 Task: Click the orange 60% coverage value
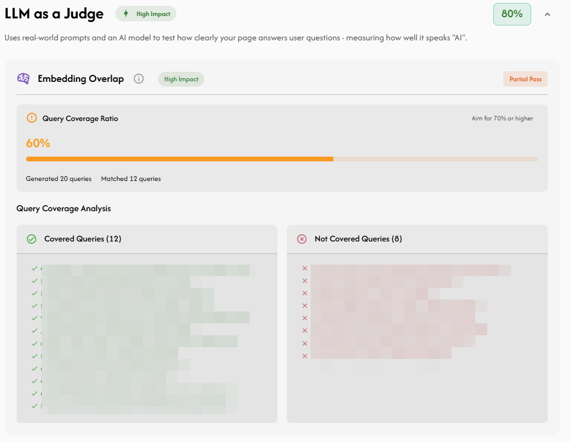pos(38,143)
